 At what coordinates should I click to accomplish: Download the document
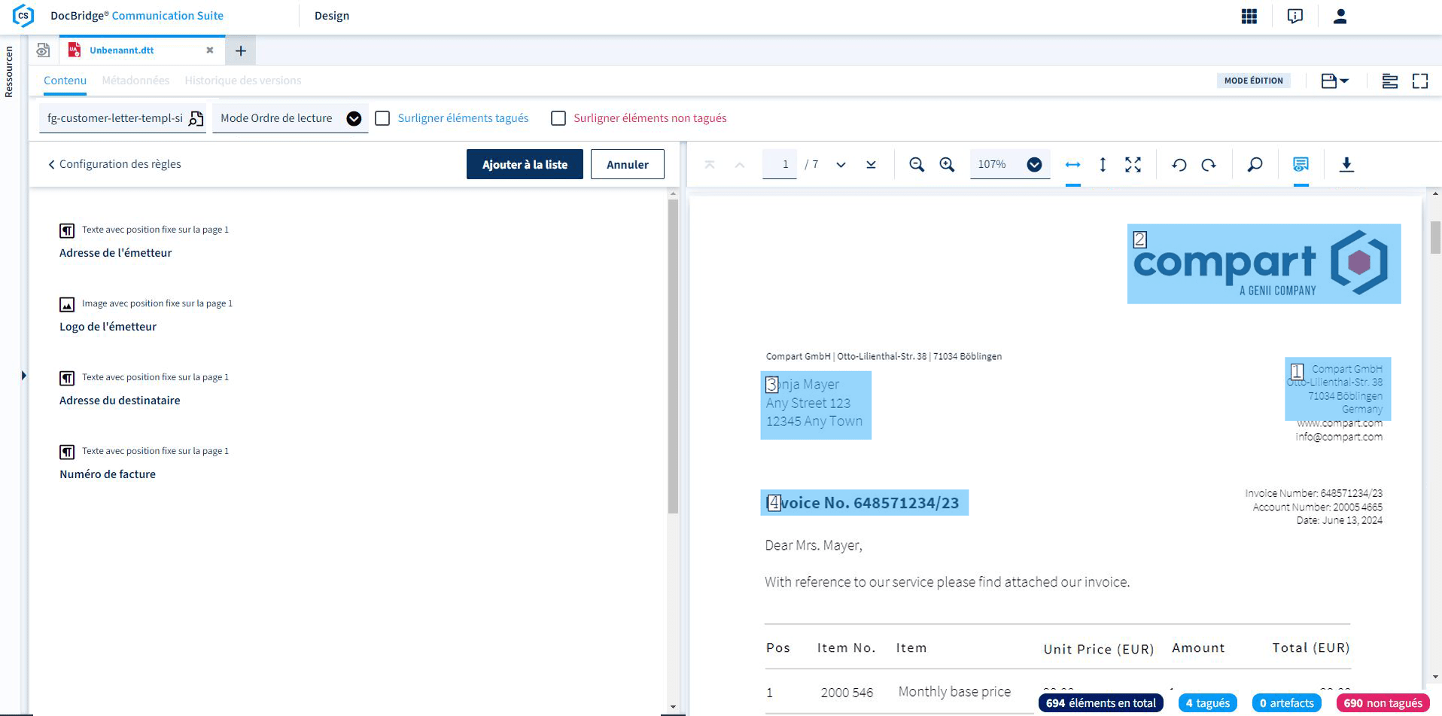(1346, 164)
